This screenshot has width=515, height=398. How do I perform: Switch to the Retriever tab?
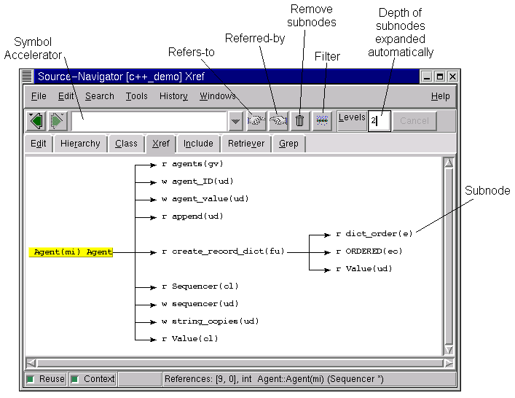(246, 144)
